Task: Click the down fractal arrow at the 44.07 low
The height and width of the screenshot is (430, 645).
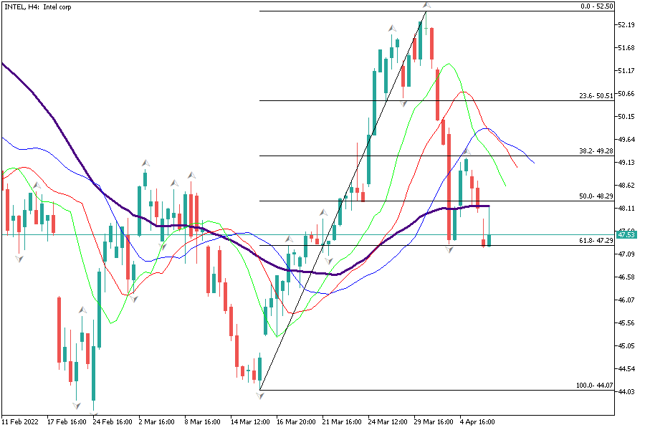Action: click(x=260, y=396)
